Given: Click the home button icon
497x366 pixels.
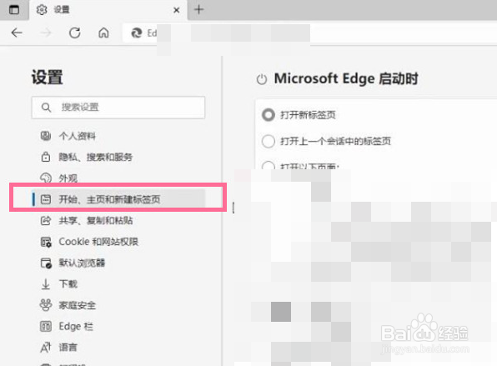Looking at the screenshot, I should point(103,33).
